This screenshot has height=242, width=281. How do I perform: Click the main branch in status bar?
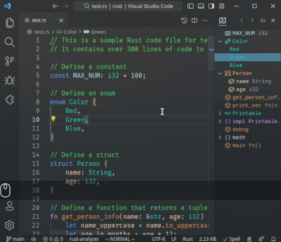(15, 239)
